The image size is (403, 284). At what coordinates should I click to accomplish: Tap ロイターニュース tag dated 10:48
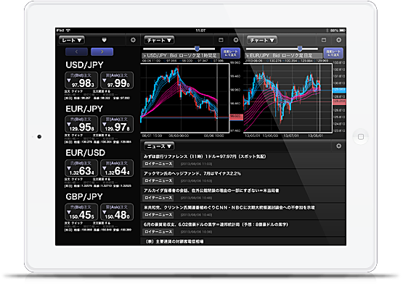pos(158,198)
